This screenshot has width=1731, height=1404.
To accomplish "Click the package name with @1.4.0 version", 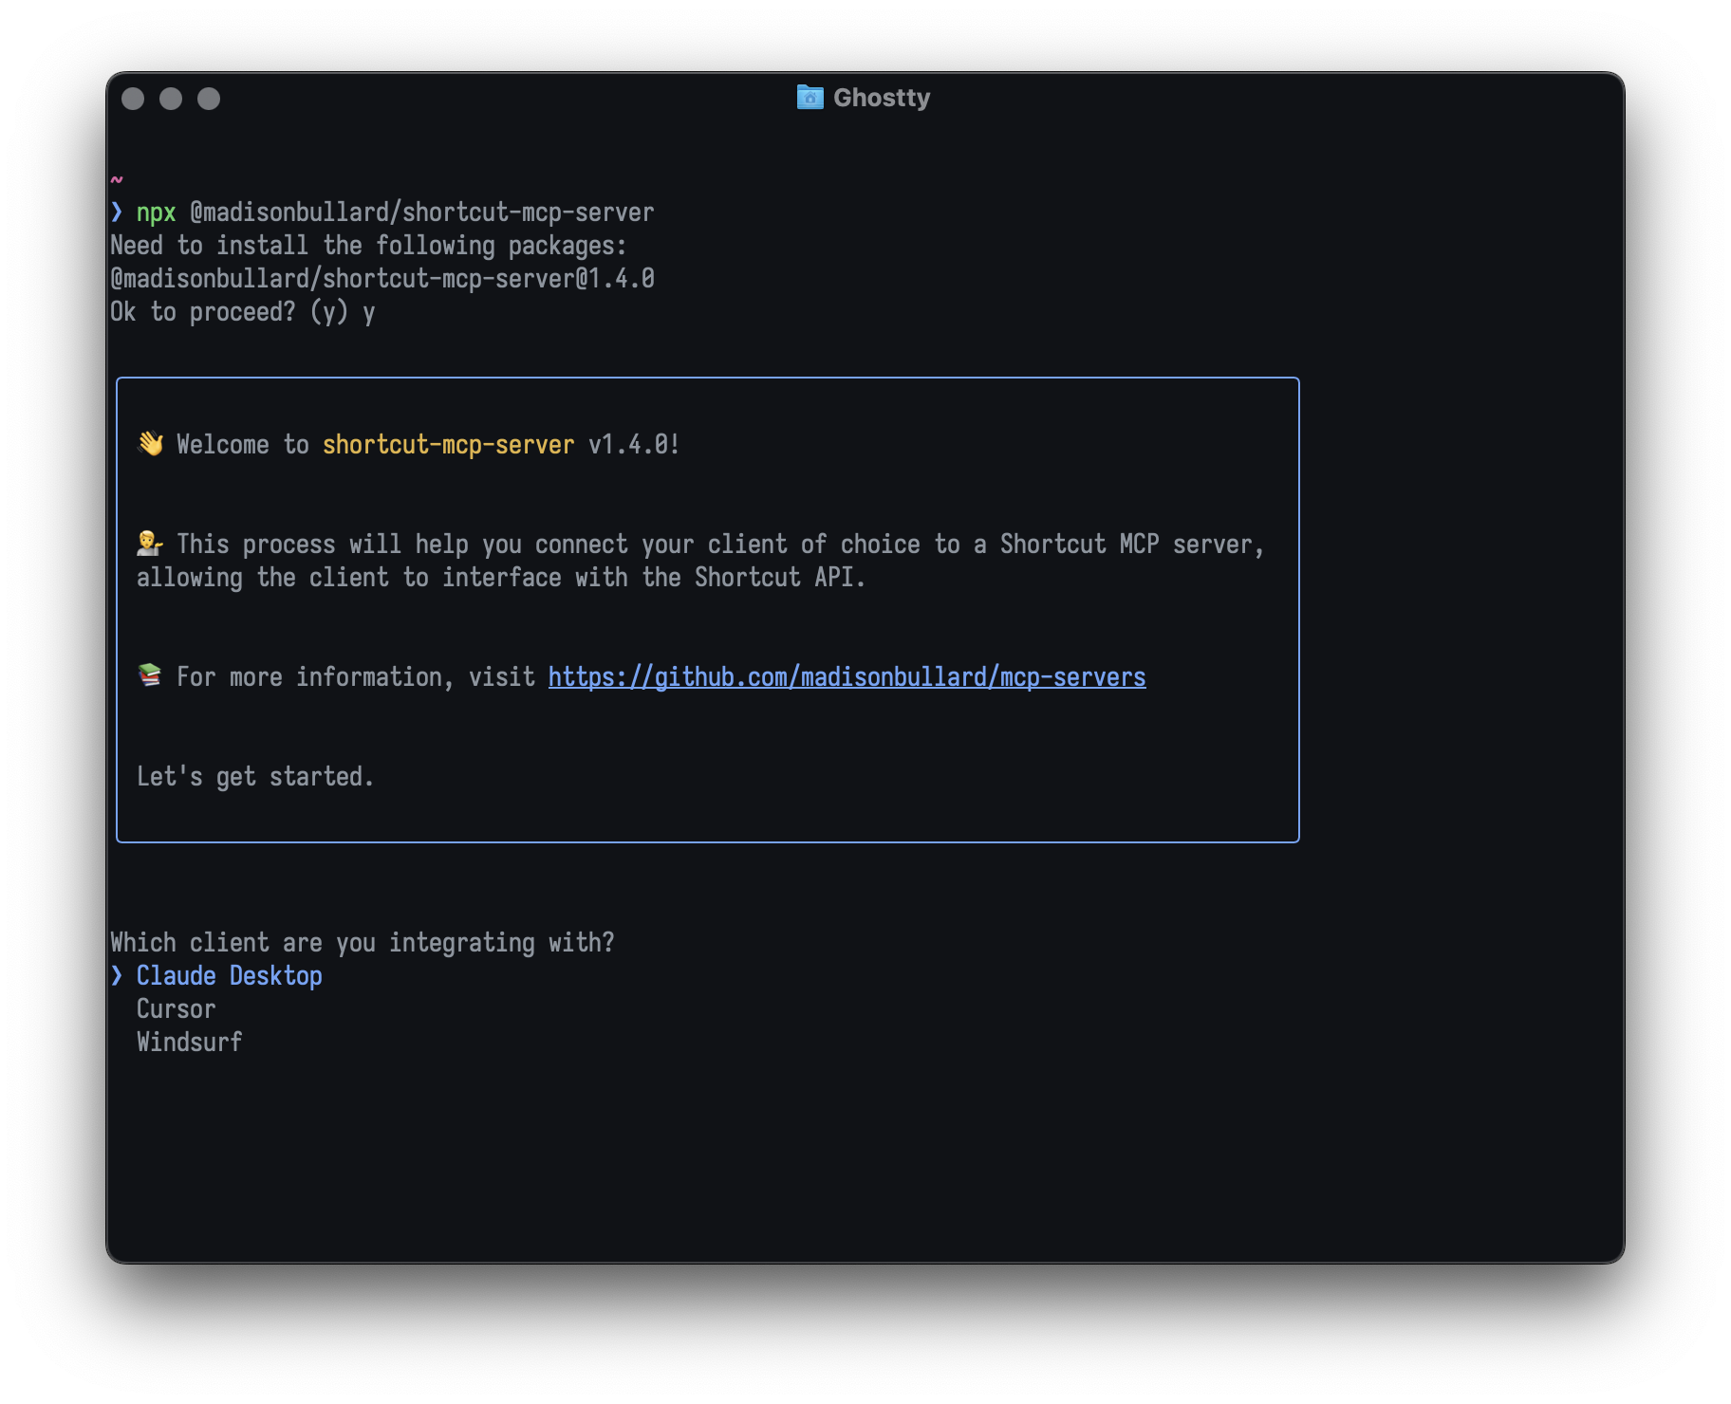I will tap(382, 278).
